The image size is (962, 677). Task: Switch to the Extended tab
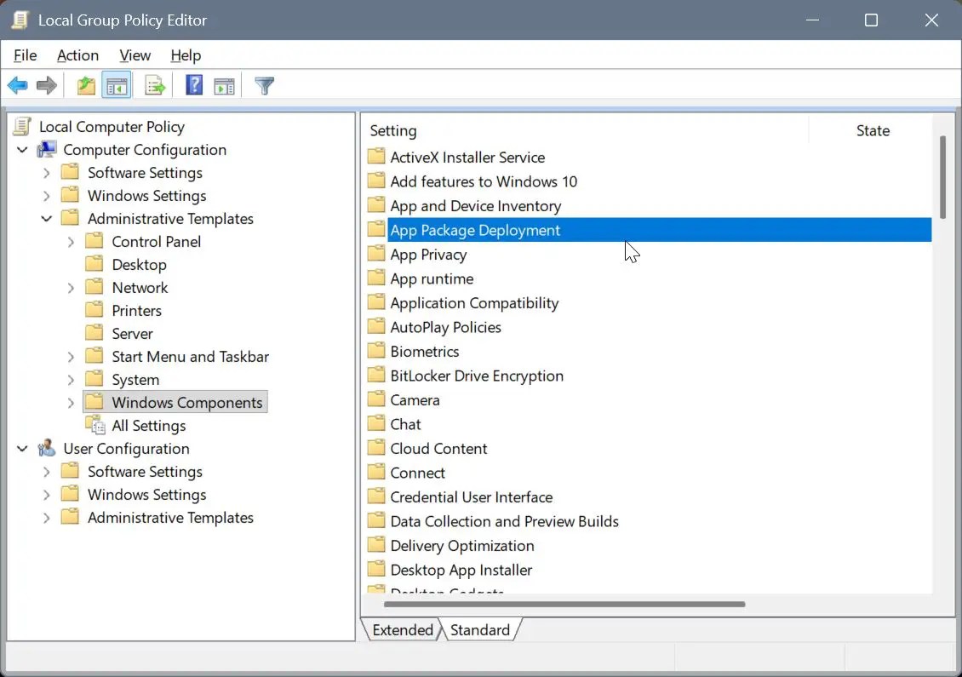click(403, 630)
